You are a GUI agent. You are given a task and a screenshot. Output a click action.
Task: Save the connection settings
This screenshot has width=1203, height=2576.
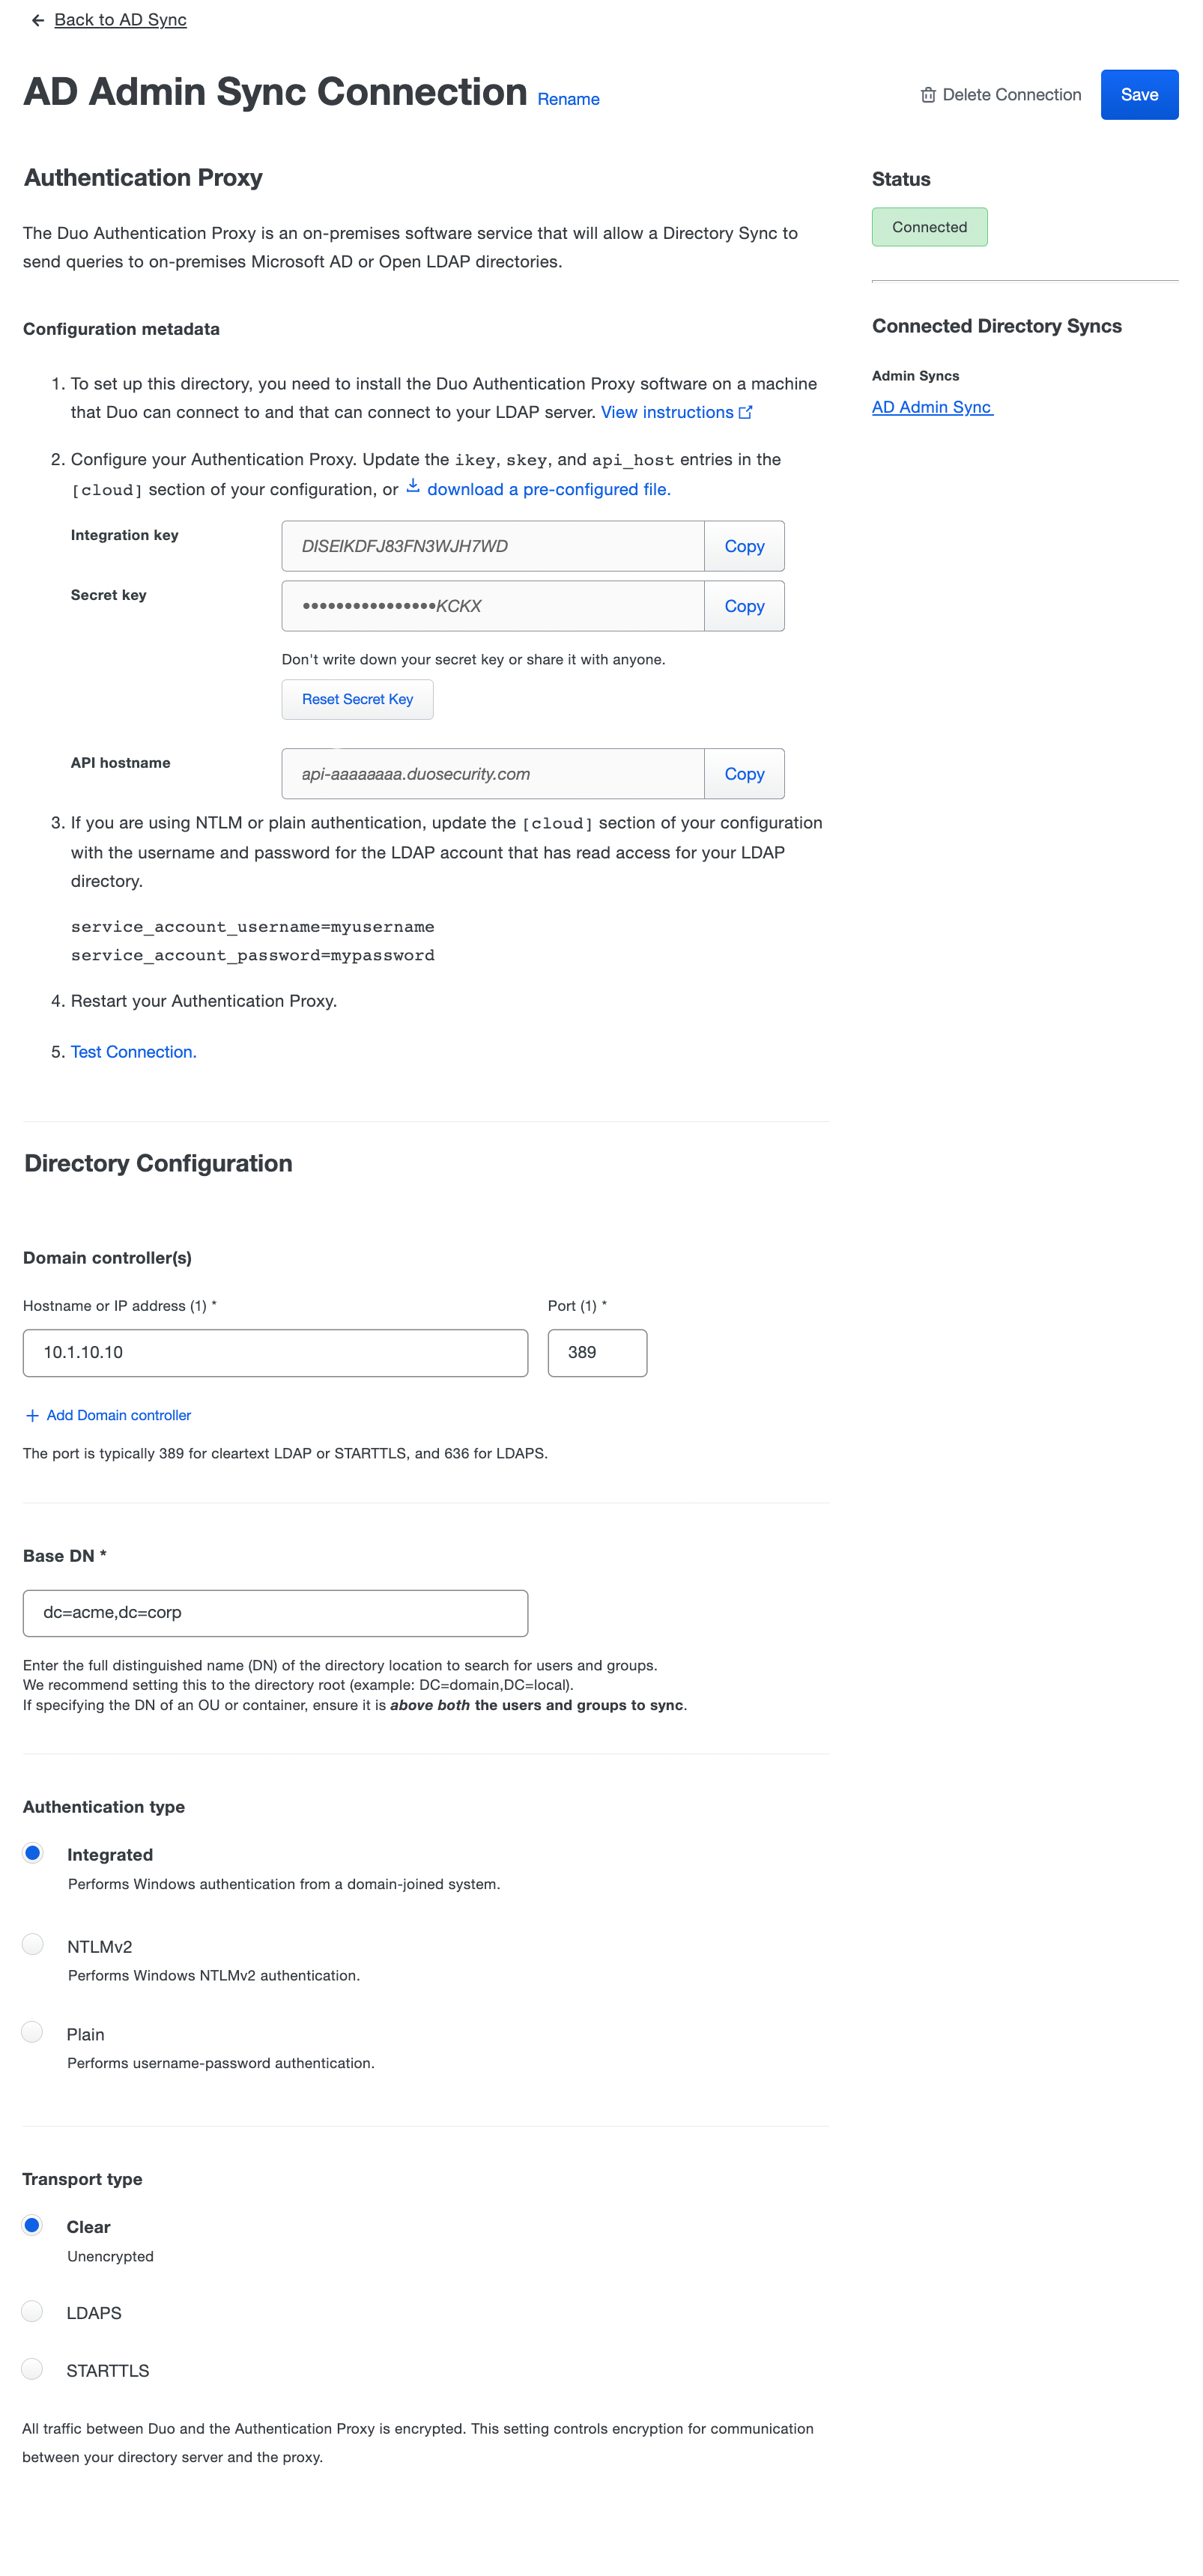[x=1139, y=94]
